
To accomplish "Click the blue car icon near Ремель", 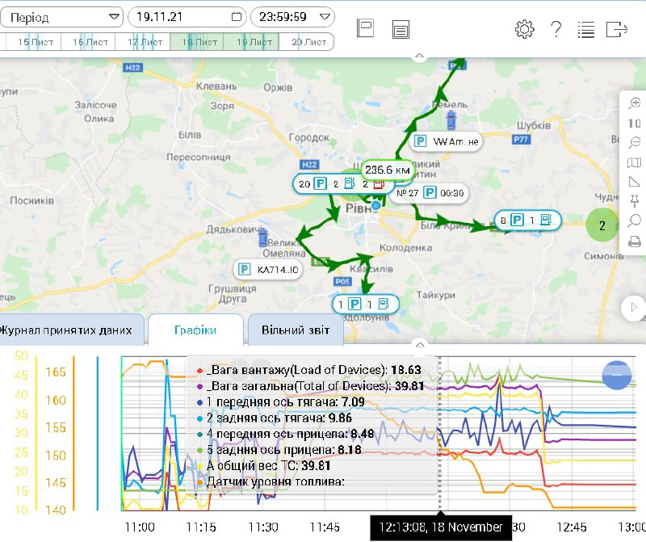I will point(451,120).
